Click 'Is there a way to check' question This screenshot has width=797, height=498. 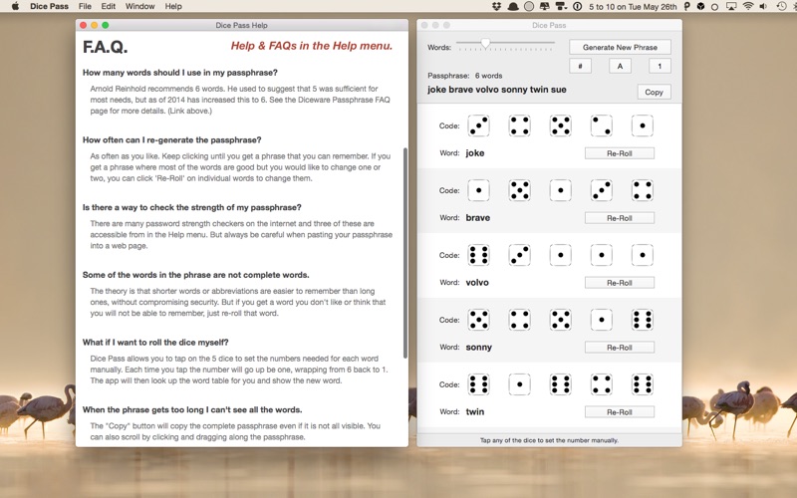click(192, 207)
